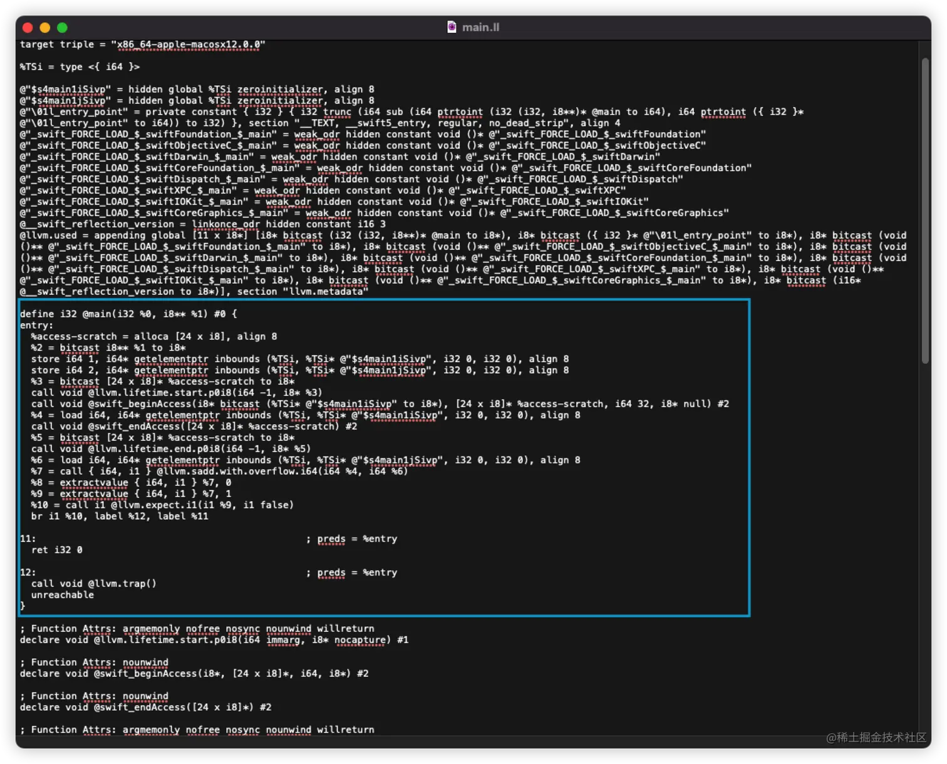Viewport: 947px width, 764px height.
Task: Click the "declare void @swift_beginAccess" line
Action: tap(194, 674)
